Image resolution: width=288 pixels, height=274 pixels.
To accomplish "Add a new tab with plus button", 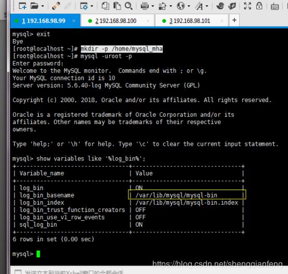I will tap(234, 20).
